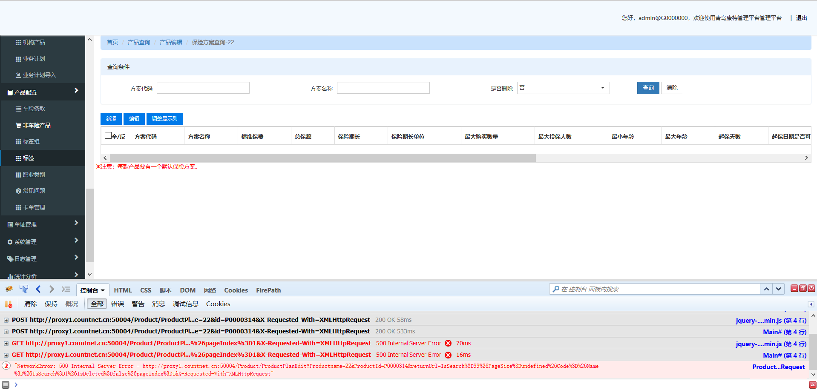The image size is (817, 390).
Task: Open the 产品查询 breadcrumb link
Action: tap(139, 42)
